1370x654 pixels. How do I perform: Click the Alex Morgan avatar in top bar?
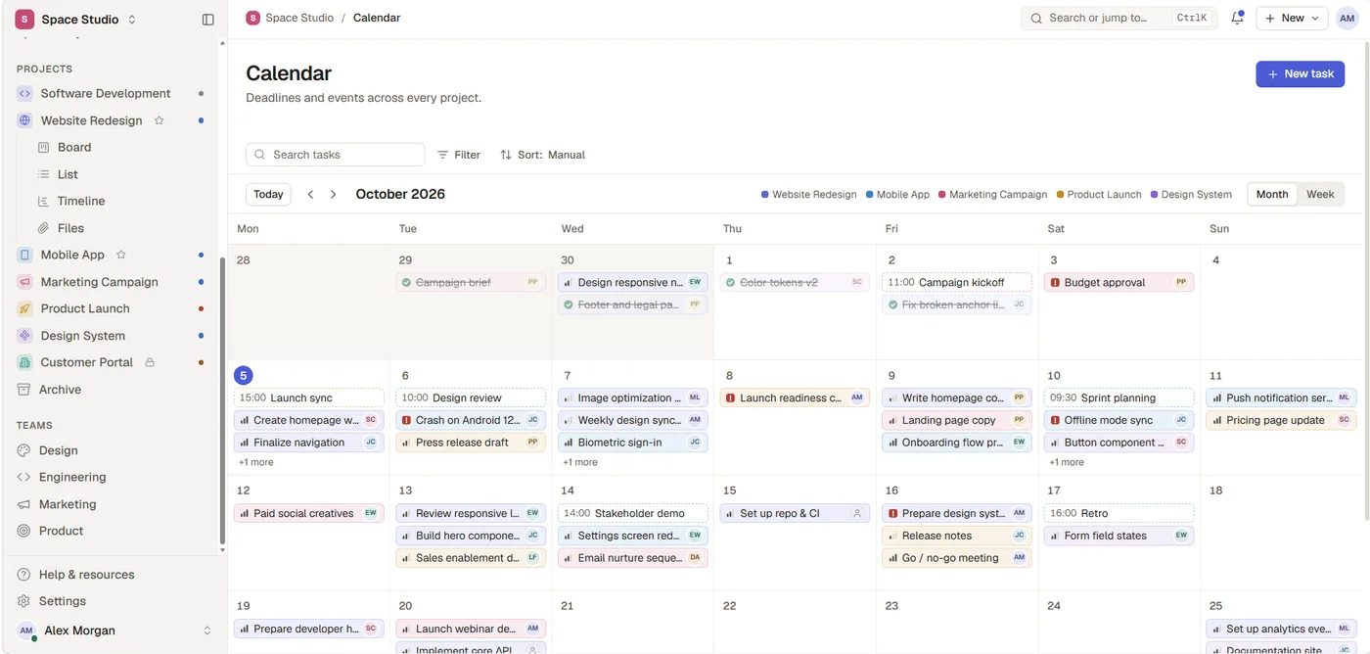pyautogui.click(x=1347, y=18)
